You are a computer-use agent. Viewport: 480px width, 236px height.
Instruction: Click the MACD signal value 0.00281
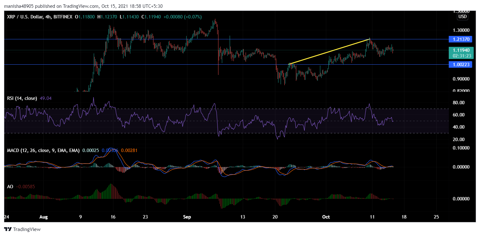(128, 150)
